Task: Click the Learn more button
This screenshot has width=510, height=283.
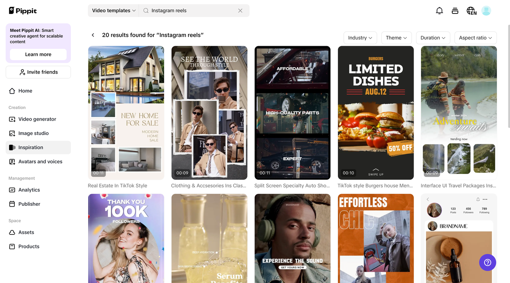Action: [38, 55]
